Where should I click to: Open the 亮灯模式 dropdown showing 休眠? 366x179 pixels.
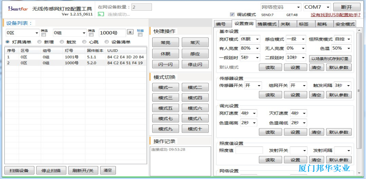(x=250, y=39)
